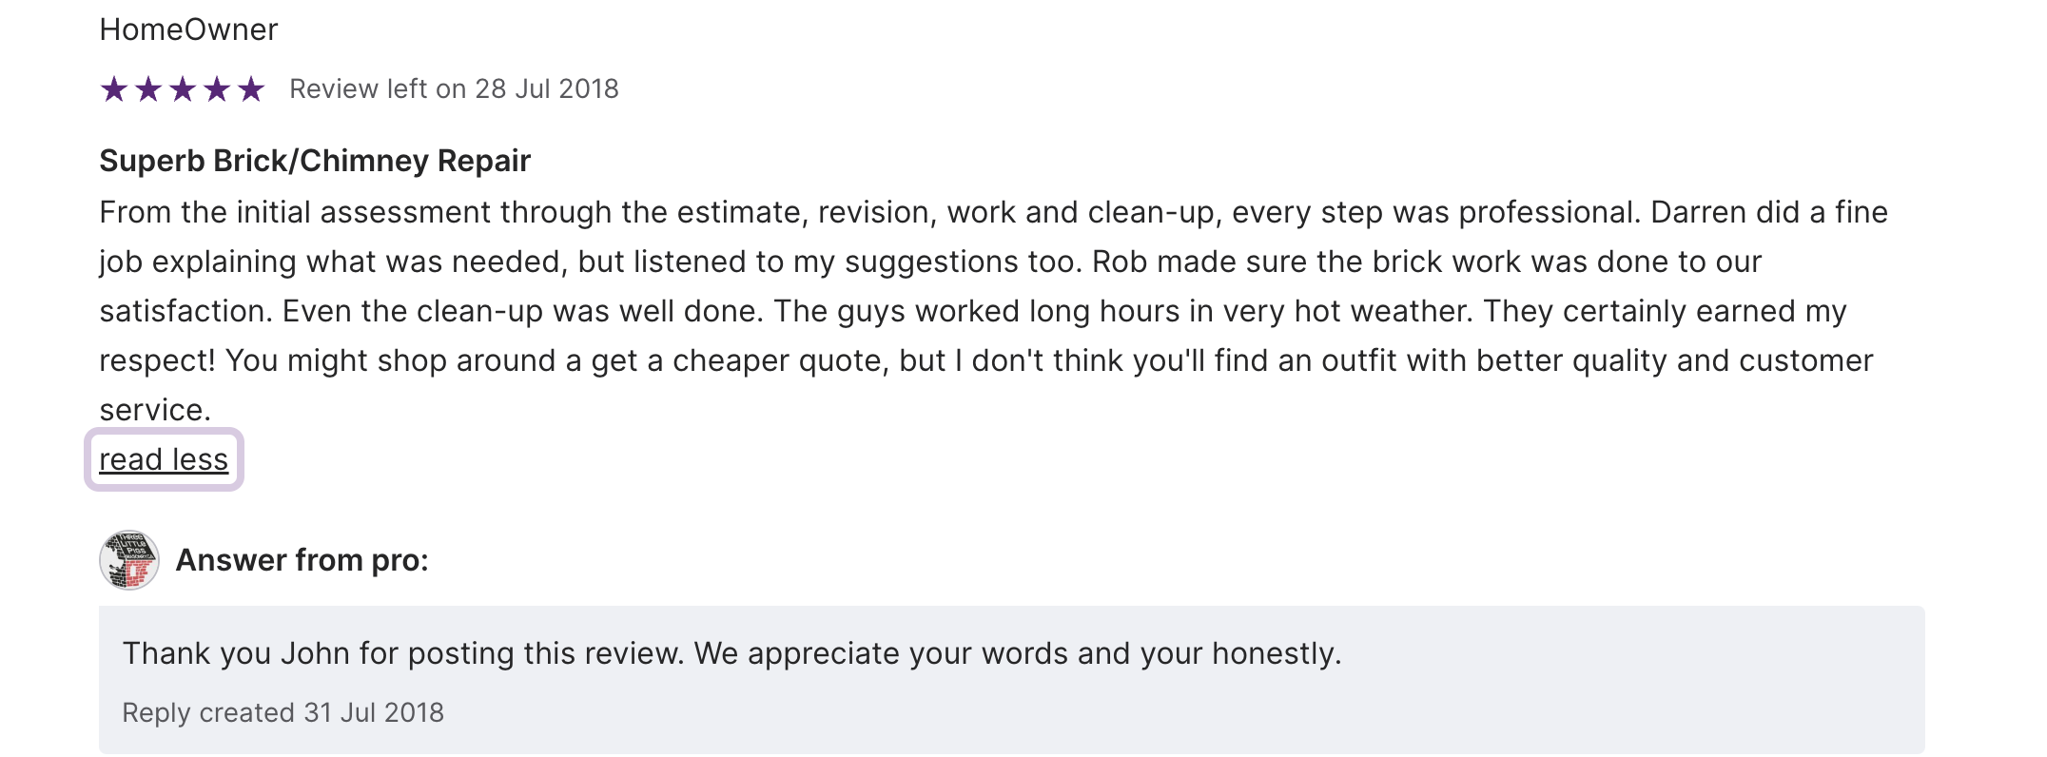This screenshot has width=2047, height=757.
Task: Click the review line starting From the initial
Action: (992, 212)
